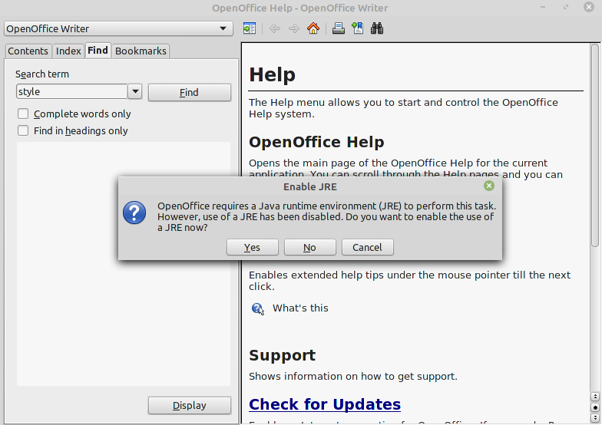Viewport: 602px width, 425px height.
Task: Click Yes to enable JRE
Action: pyautogui.click(x=252, y=247)
